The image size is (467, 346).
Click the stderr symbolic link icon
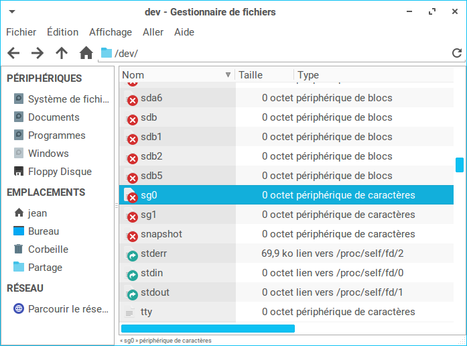point(132,255)
